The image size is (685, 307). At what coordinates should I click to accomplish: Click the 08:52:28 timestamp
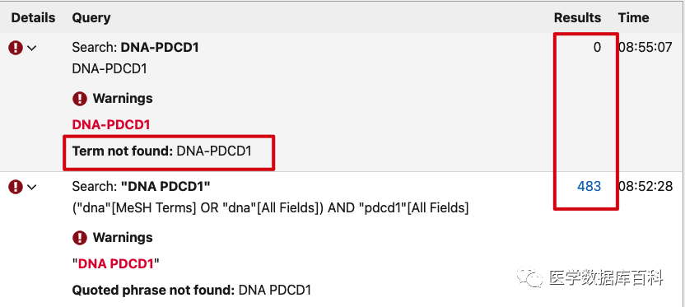coord(645,187)
